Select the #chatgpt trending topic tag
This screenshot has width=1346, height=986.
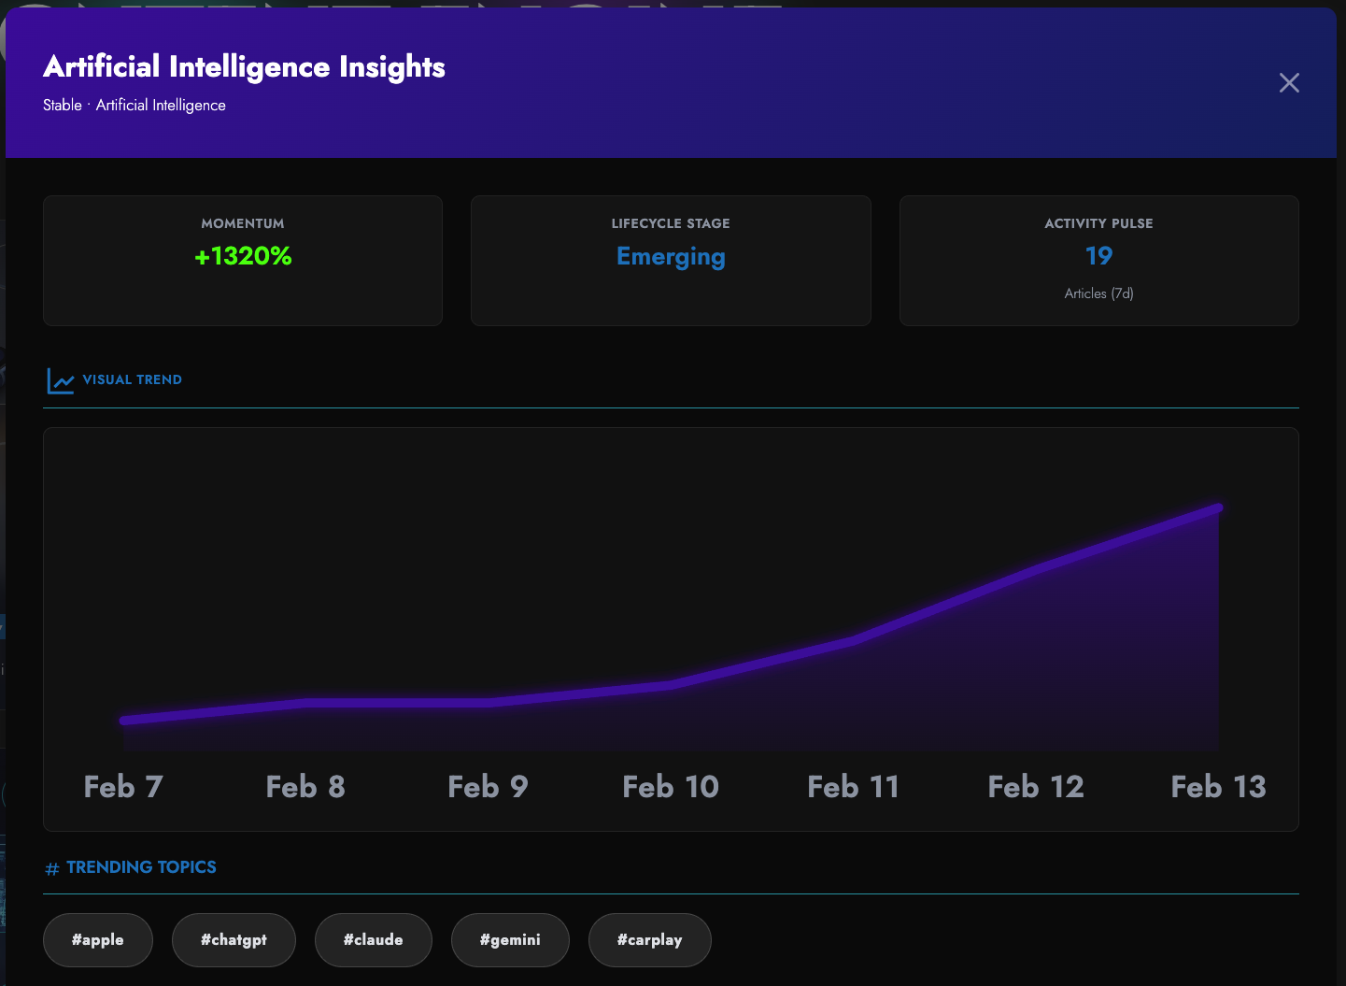234,940
